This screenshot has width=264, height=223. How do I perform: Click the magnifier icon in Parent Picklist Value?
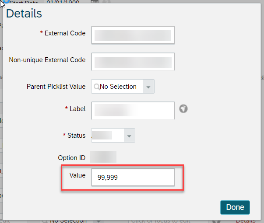click(x=97, y=87)
